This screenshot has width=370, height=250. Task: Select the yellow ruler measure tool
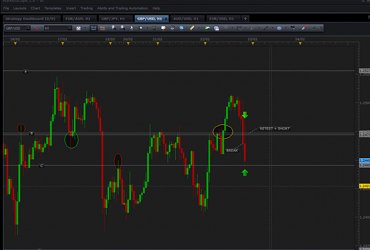[192, 28]
